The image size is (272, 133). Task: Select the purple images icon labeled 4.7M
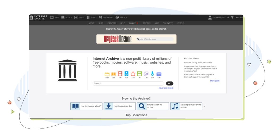click(x=146, y=74)
